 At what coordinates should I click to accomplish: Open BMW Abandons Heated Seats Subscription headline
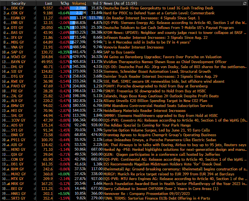point(158,106)
